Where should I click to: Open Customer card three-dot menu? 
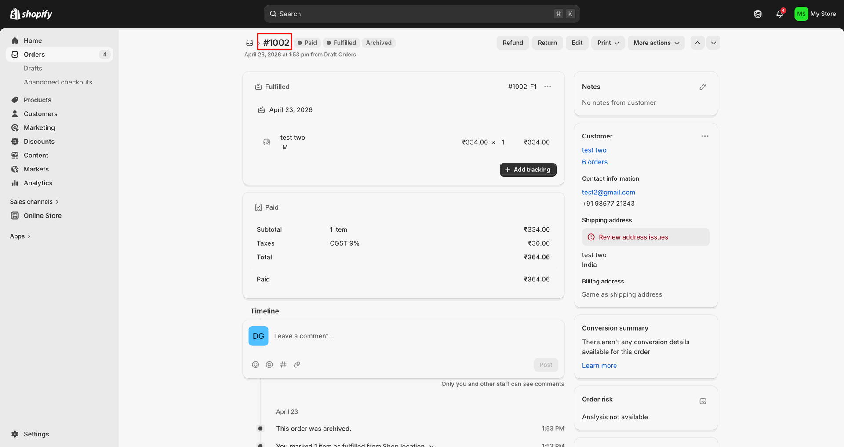[705, 136]
